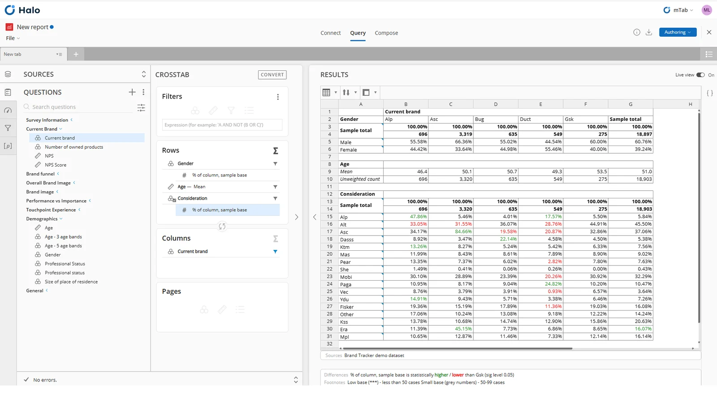Open the tab list icon at right
Viewport: 717px width, 403px height.
[x=709, y=54]
